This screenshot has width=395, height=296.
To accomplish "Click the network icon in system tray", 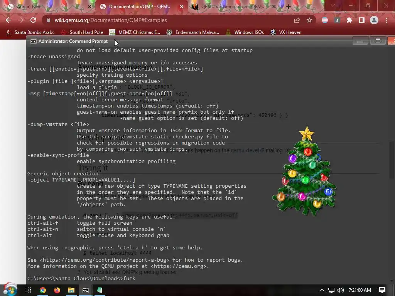I will click(331, 290).
